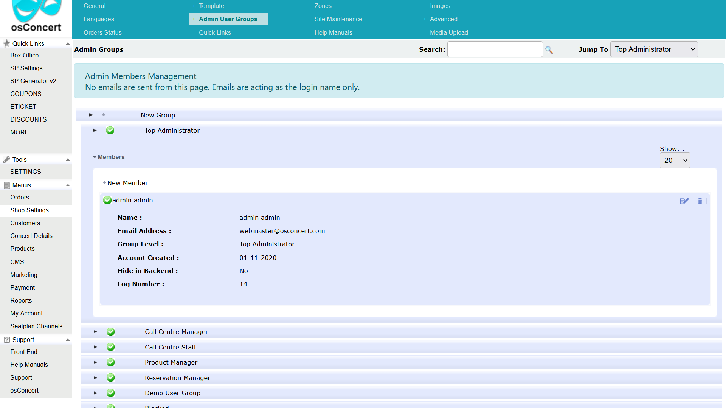
Task: Toggle Reservation Manager status checkmark
Action: point(110,377)
